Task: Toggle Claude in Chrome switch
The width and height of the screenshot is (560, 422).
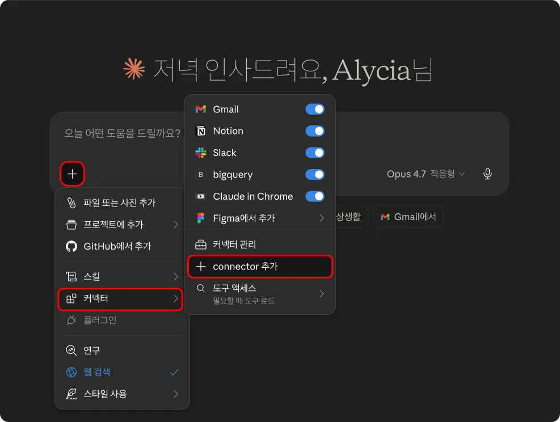Action: pos(315,196)
